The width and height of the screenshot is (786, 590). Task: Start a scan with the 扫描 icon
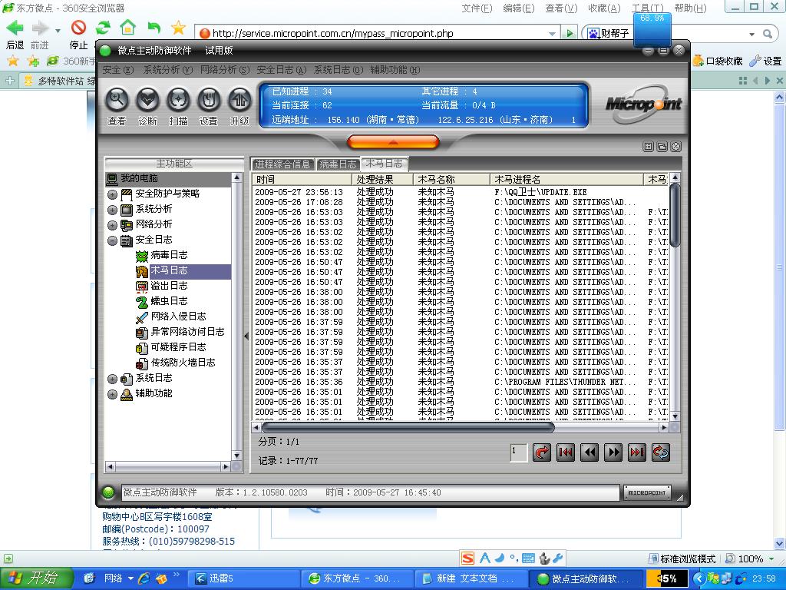click(178, 100)
